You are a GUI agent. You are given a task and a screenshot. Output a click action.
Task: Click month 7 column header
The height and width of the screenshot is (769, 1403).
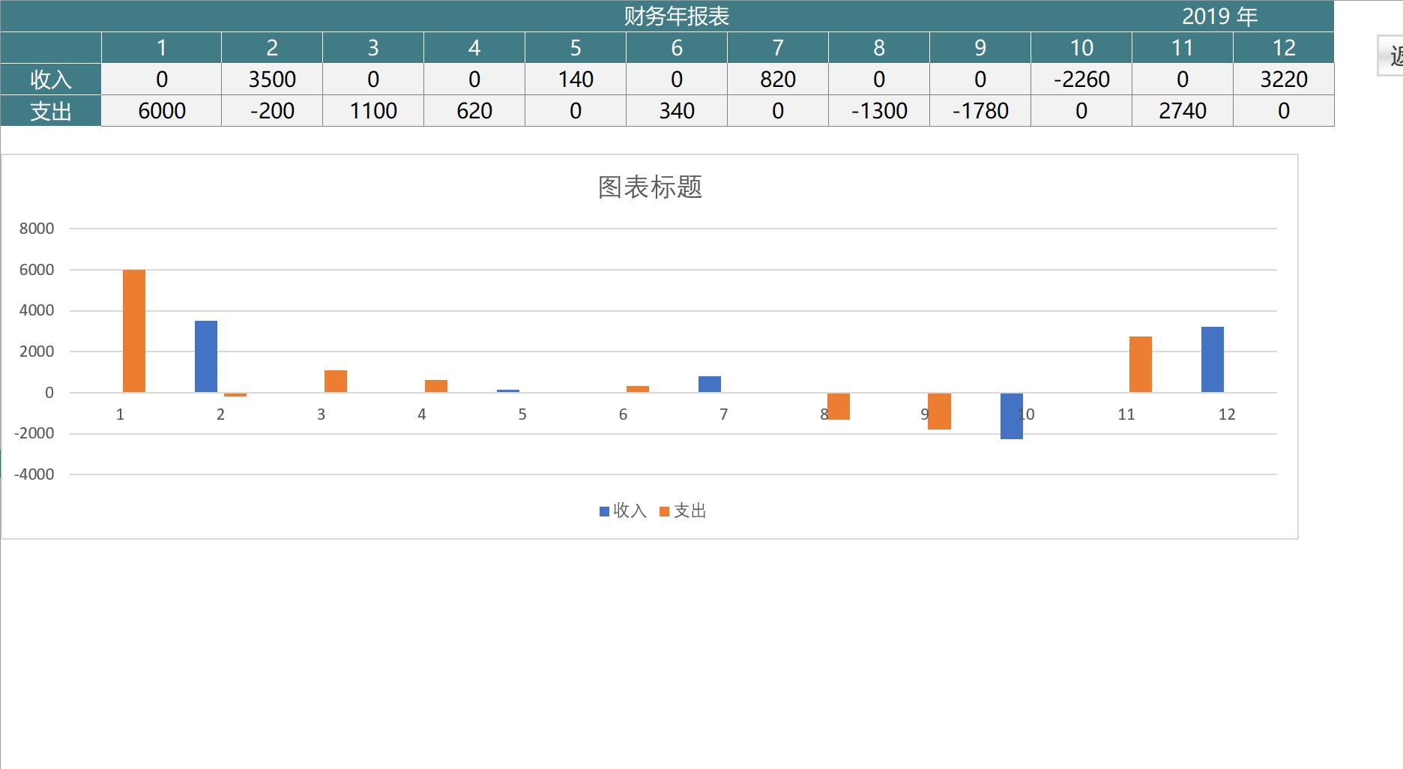[x=778, y=47]
